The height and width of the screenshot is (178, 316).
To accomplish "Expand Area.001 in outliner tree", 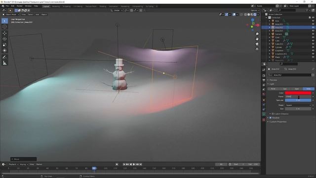I will [270, 24].
